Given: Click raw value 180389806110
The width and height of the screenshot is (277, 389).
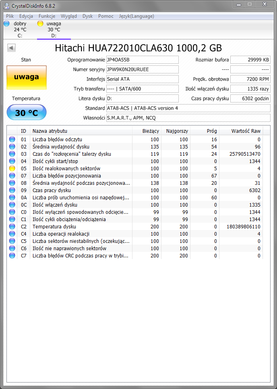Looking at the screenshot, I should pos(243,227).
